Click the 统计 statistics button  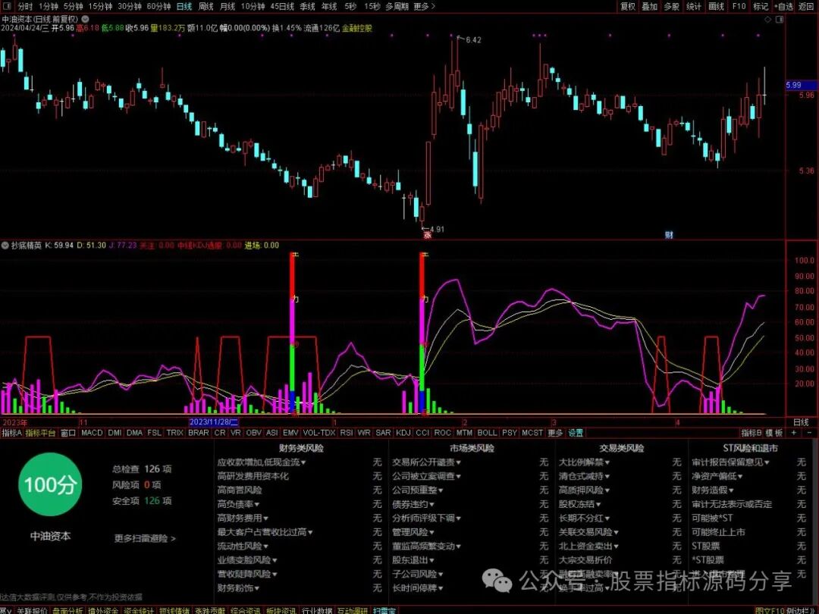pyautogui.click(x=694, y=6)
